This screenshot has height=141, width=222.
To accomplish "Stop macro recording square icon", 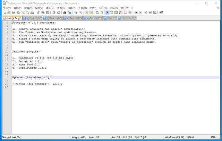I will pyautogui.click(x=141, y=12).
